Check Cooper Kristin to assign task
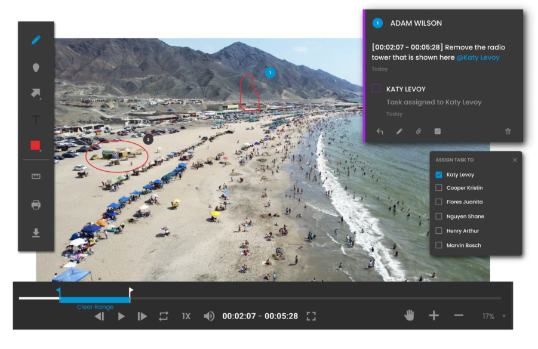Screen dimensions: 538x349 439,188
